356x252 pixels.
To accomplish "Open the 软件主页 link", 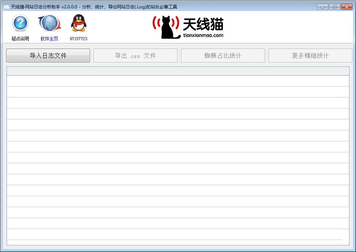I will click(49, 39).
